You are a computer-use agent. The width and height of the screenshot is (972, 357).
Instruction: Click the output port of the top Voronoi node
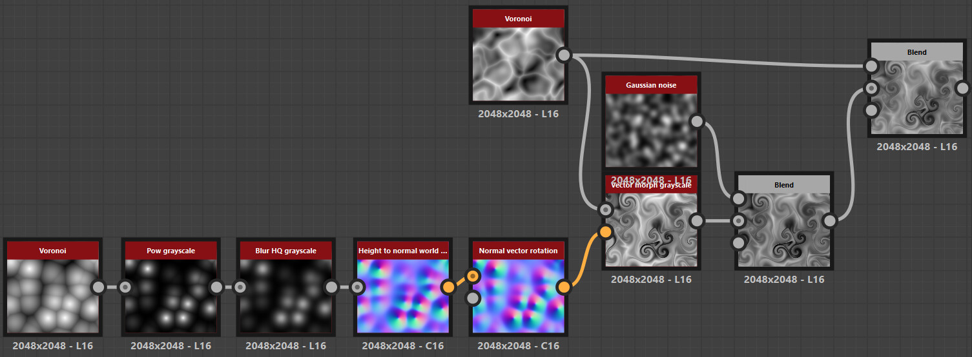564,55
